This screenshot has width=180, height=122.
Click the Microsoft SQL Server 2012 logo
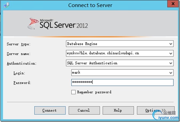(x=58, y=23)
